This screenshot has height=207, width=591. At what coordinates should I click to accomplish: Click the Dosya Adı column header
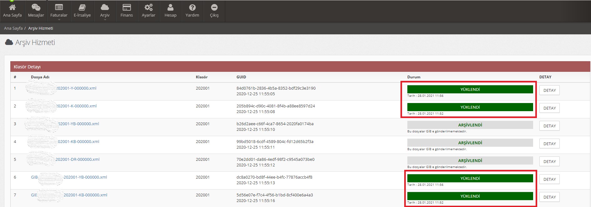40,77
